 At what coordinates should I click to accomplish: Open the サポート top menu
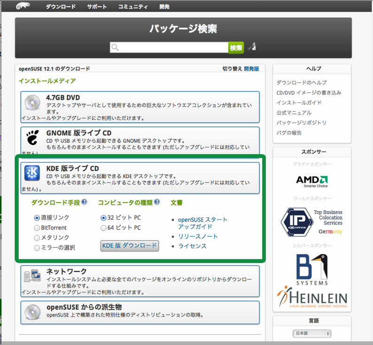[x=97, y=7]
